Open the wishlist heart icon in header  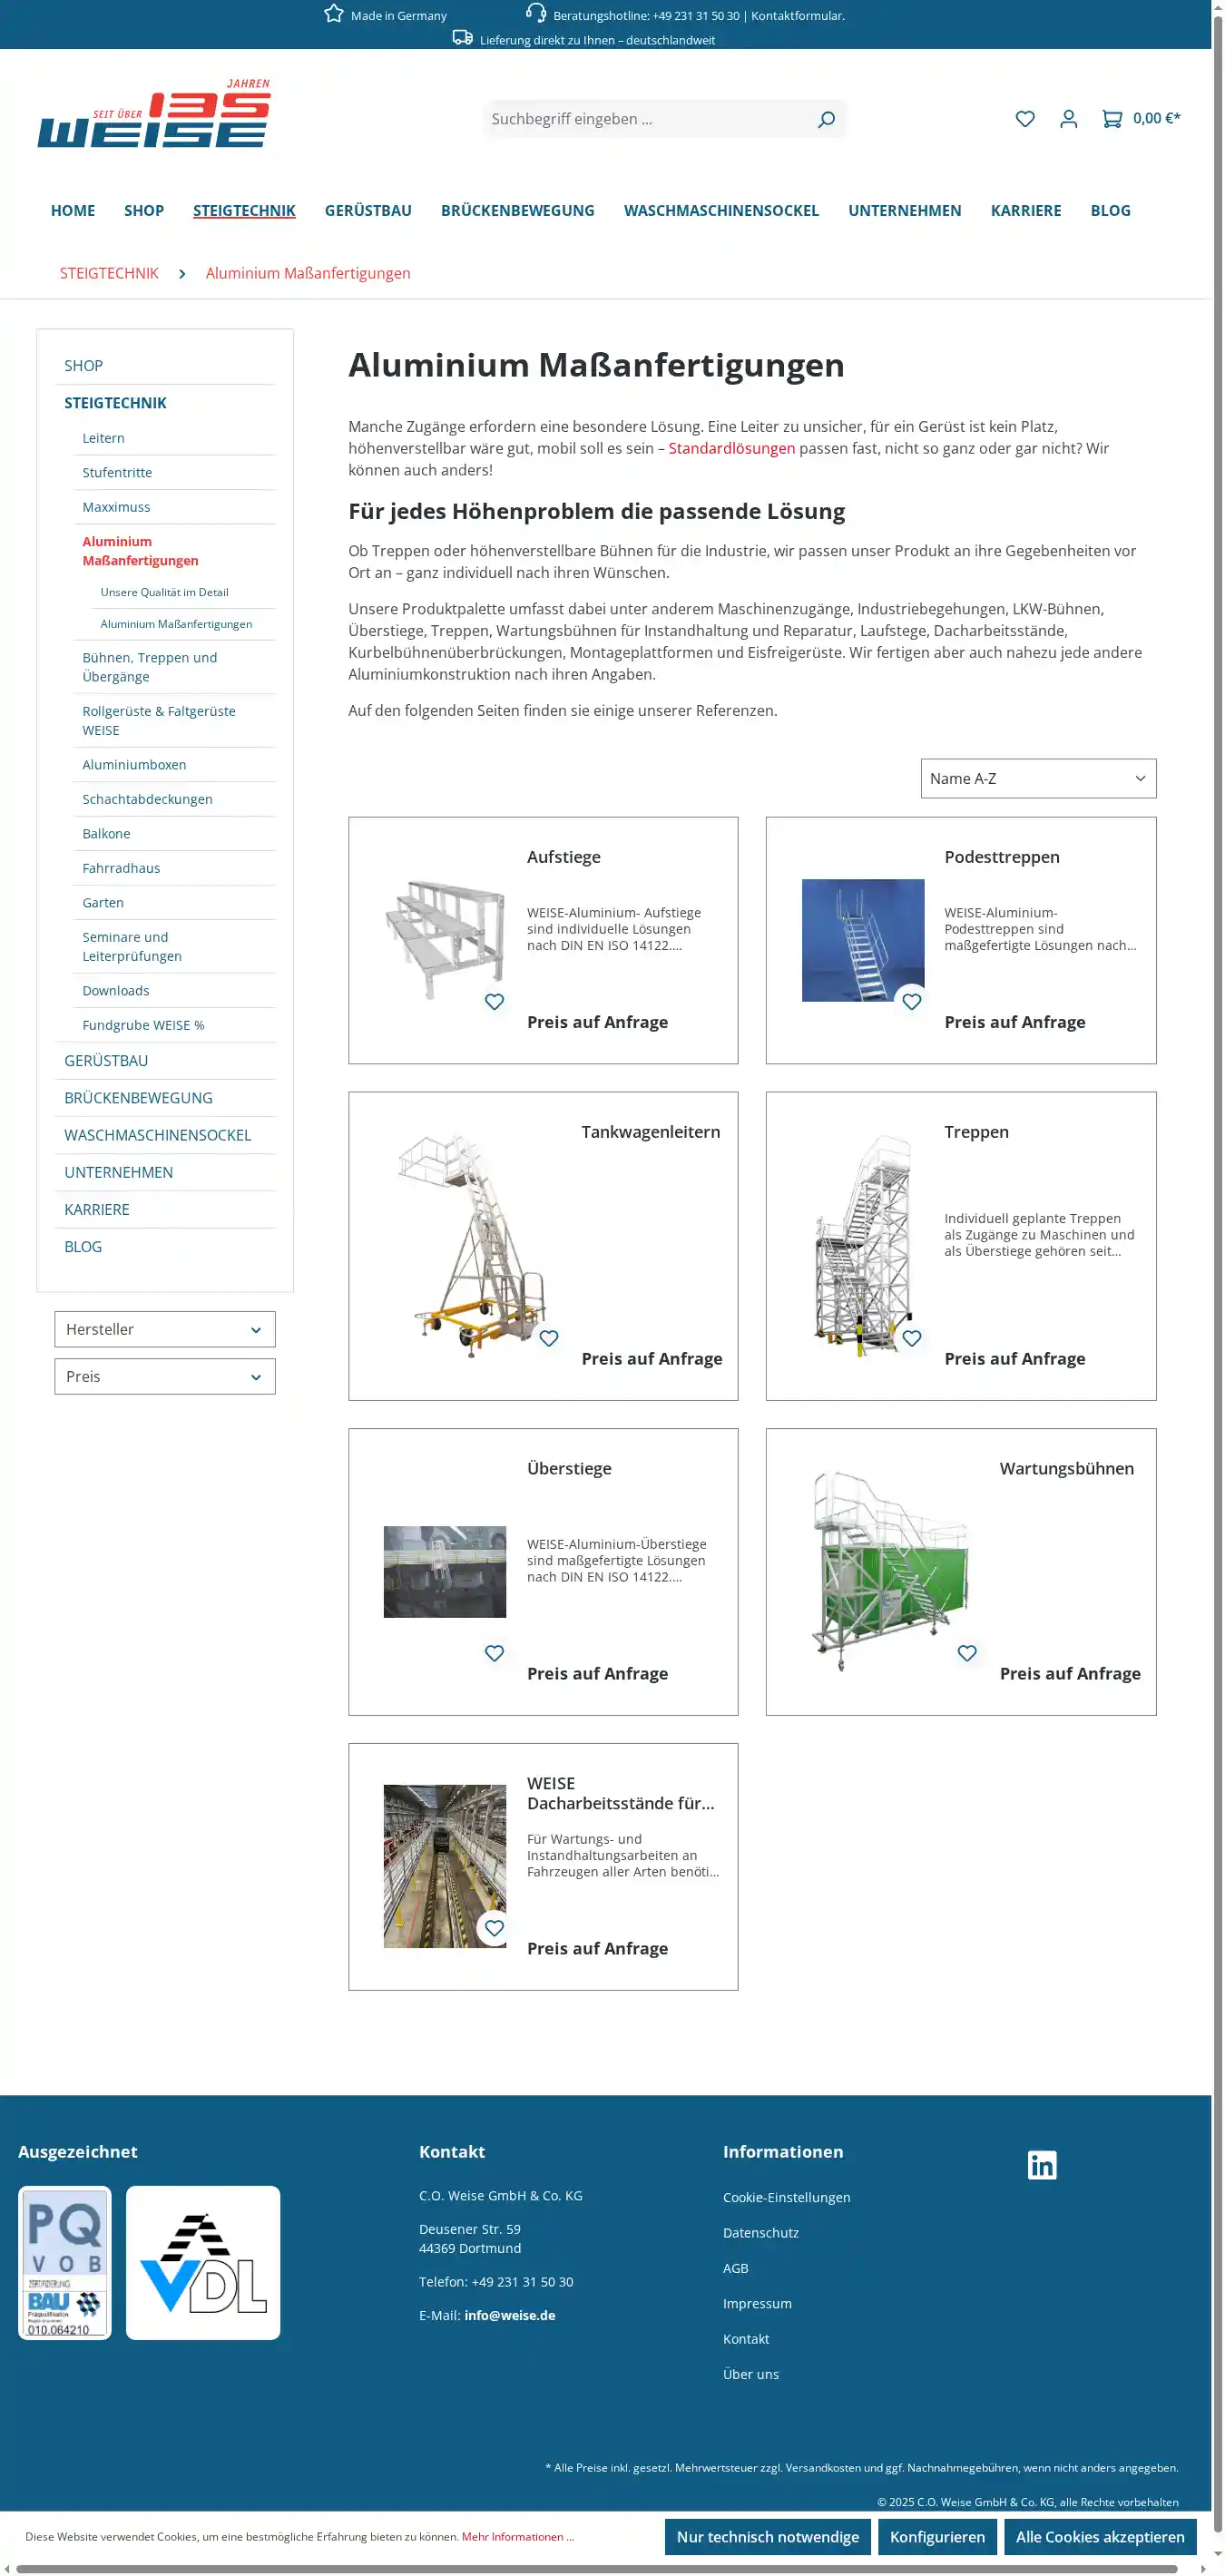1025,119
